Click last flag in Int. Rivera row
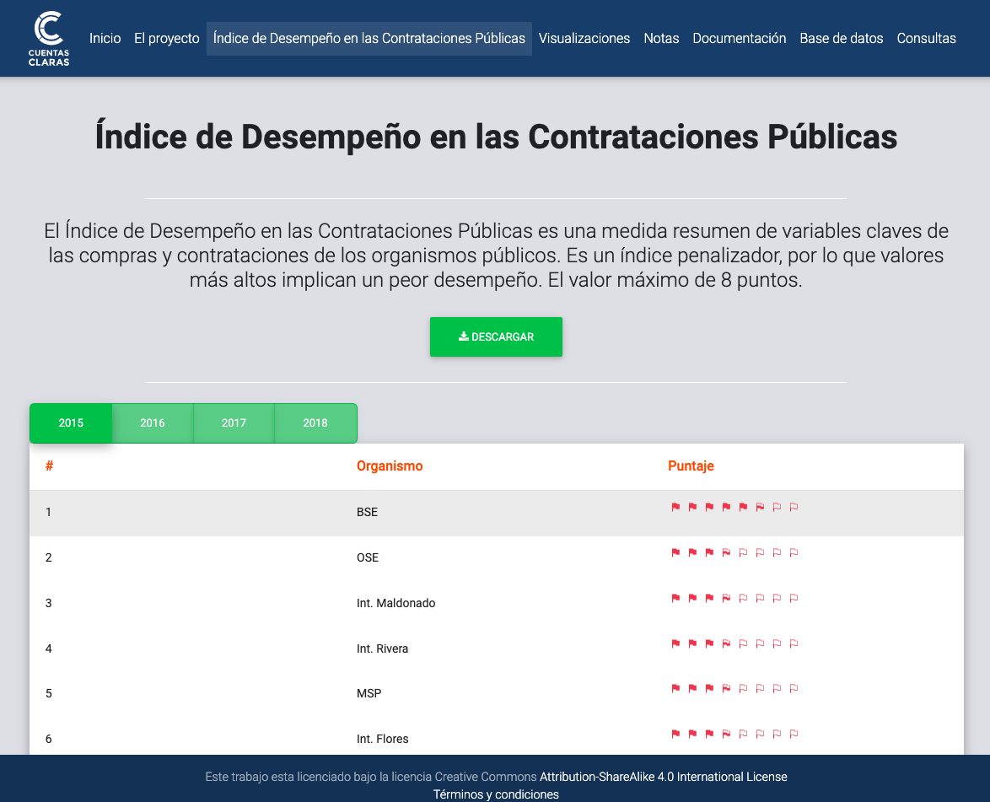 pos(794,643)
